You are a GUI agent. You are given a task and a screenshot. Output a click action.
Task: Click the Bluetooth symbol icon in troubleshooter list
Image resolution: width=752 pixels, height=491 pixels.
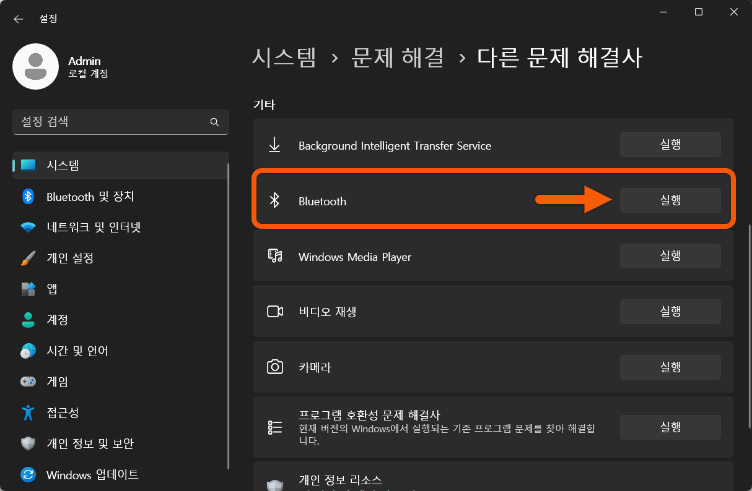point(274,200)
